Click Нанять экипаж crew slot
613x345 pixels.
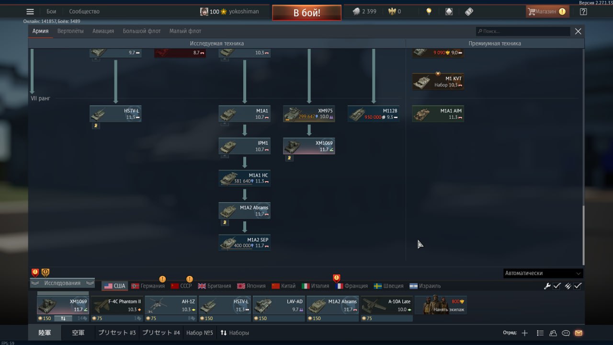coord(441,305)
